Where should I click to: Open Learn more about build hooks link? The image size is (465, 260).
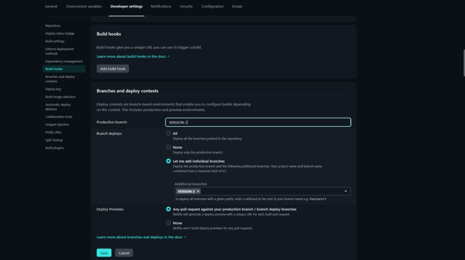coord(133,56)
